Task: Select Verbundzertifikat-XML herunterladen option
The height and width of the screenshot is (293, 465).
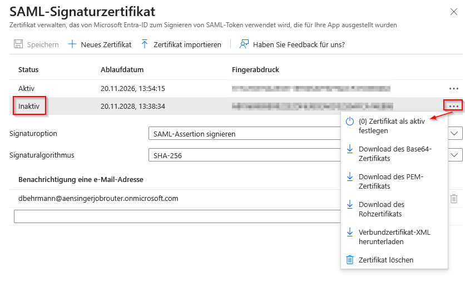Action: click(394, 237)
